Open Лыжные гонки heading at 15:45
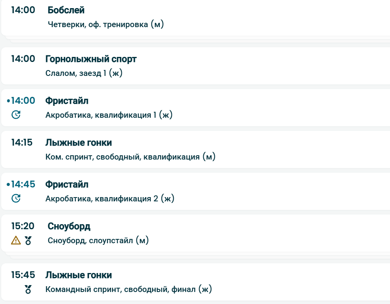The width and height of the screenshot is (390, 304). tap(78, 275)
